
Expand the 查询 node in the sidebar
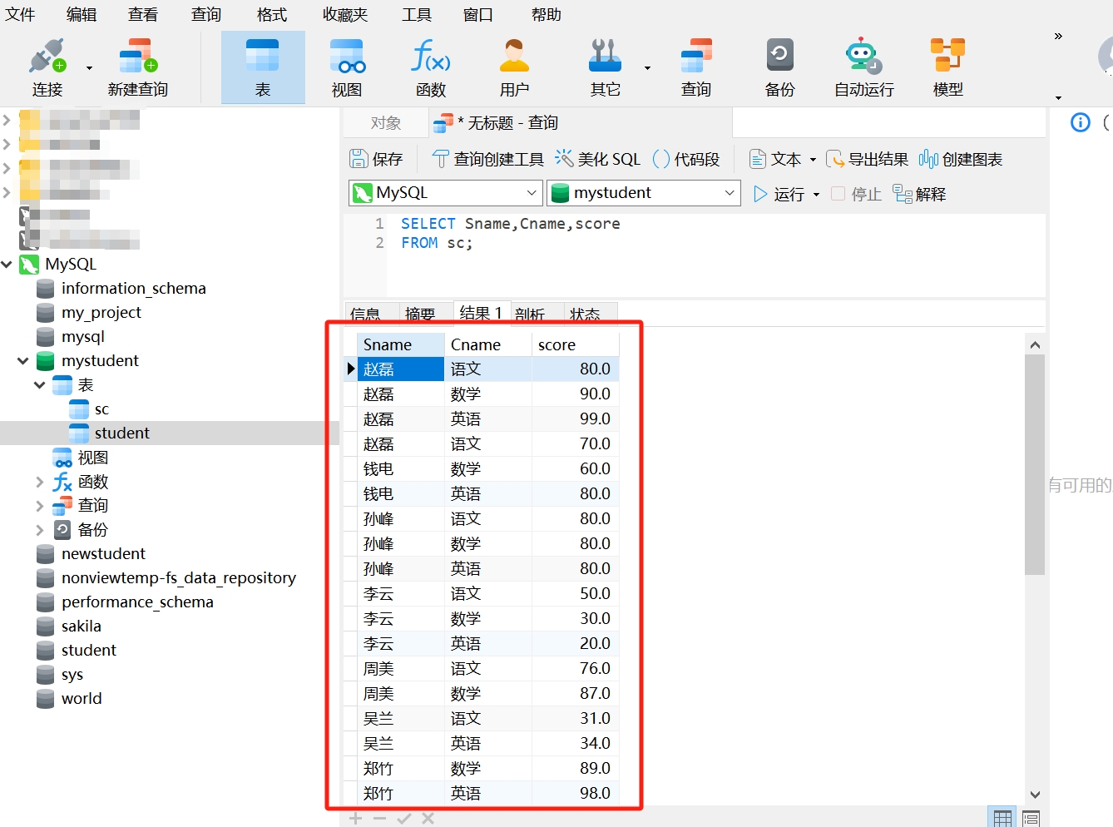39,505
